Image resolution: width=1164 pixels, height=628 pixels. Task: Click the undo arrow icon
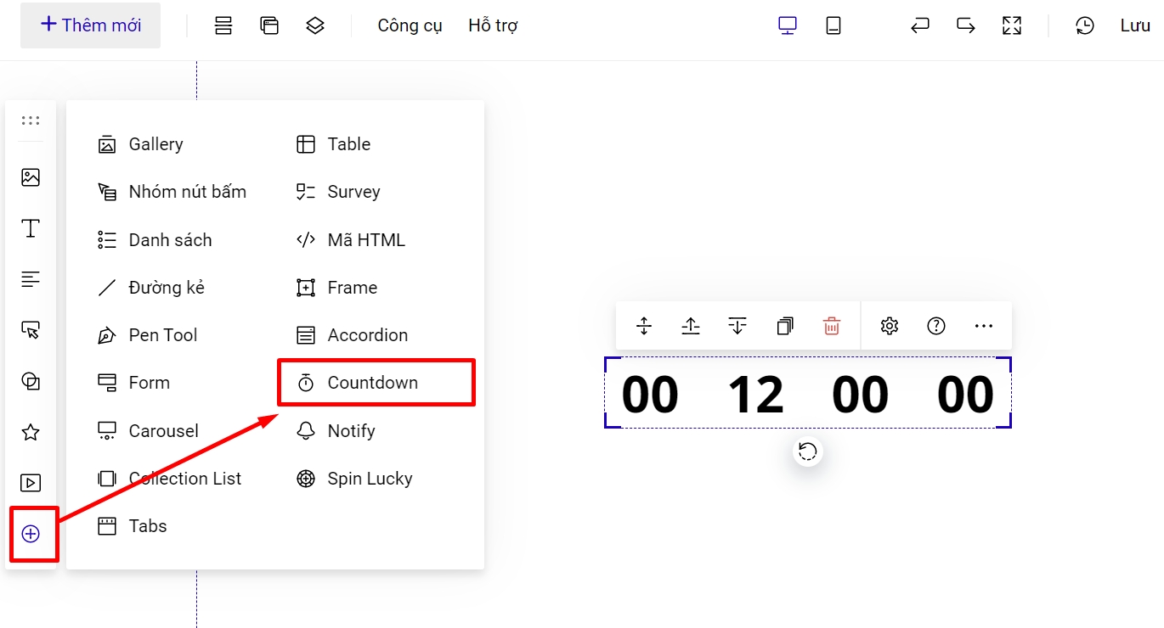[x=919, y=25]
